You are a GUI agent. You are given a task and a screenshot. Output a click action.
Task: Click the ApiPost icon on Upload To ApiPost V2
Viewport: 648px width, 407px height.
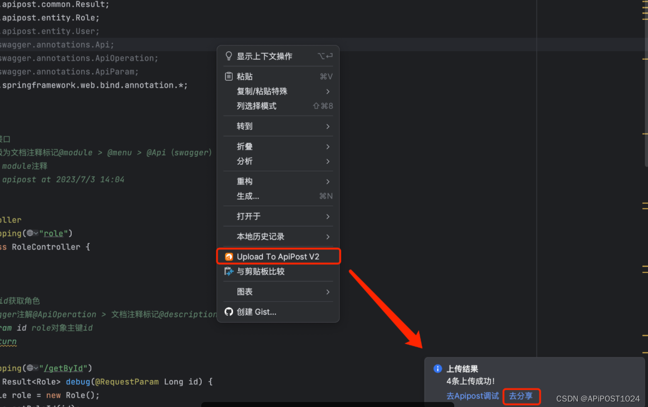[x=229, y=256]
